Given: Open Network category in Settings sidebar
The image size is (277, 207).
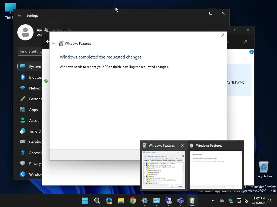Looking at the screenshot, I should [30, 88].
